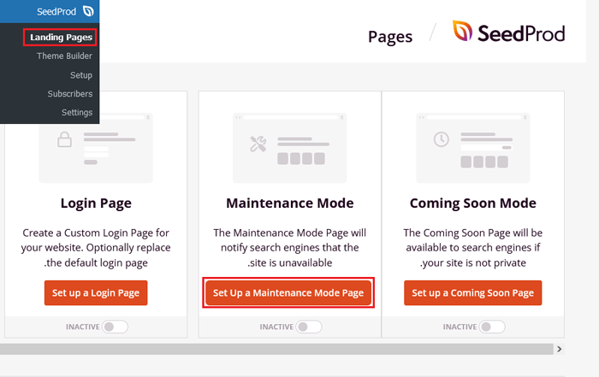
Task: Open Theme Builder menu item
Action: tap(64, 56)
